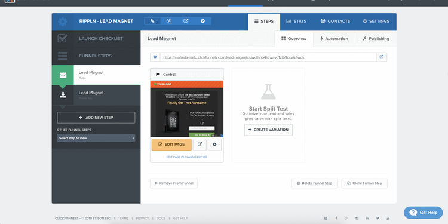Switch to the Stats tab
This screenshot has width=448, height=224.
coord(296,22)
